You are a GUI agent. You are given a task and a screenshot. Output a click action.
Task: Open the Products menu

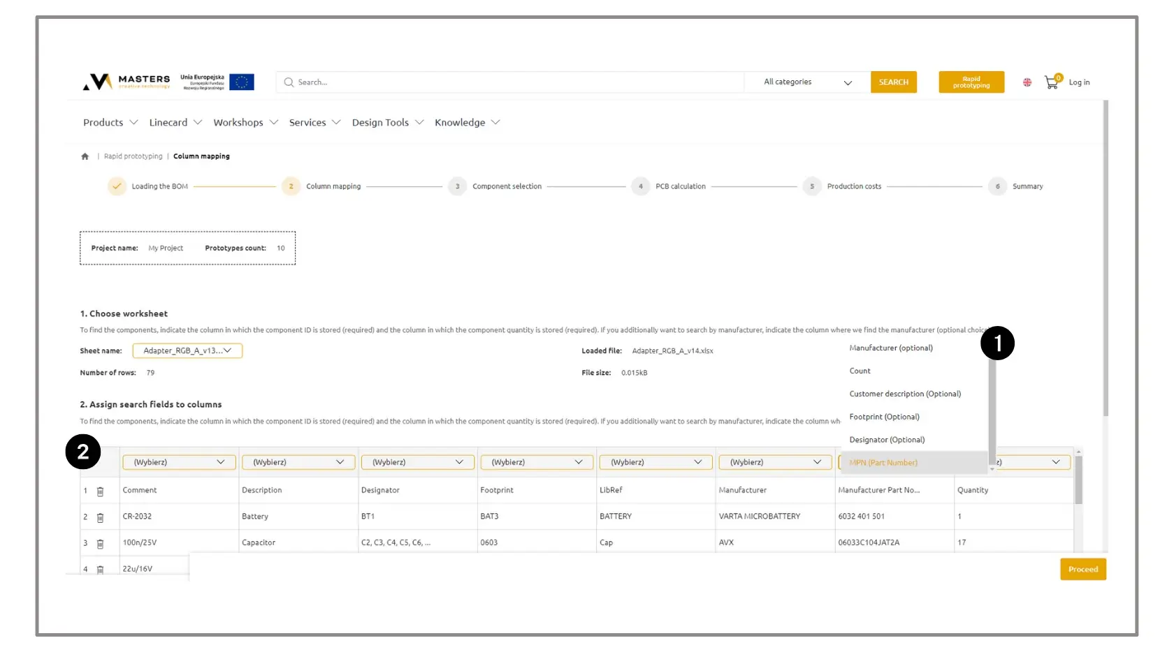click(110, 123)
